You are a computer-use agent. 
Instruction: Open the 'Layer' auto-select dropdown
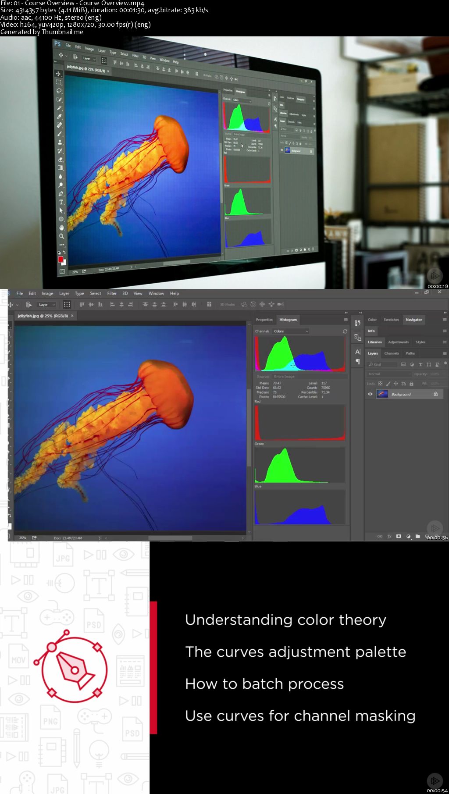point(46,305)
